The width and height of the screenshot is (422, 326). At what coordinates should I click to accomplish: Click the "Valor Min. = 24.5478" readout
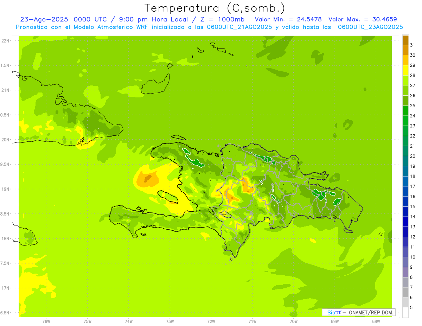[288, 19]
